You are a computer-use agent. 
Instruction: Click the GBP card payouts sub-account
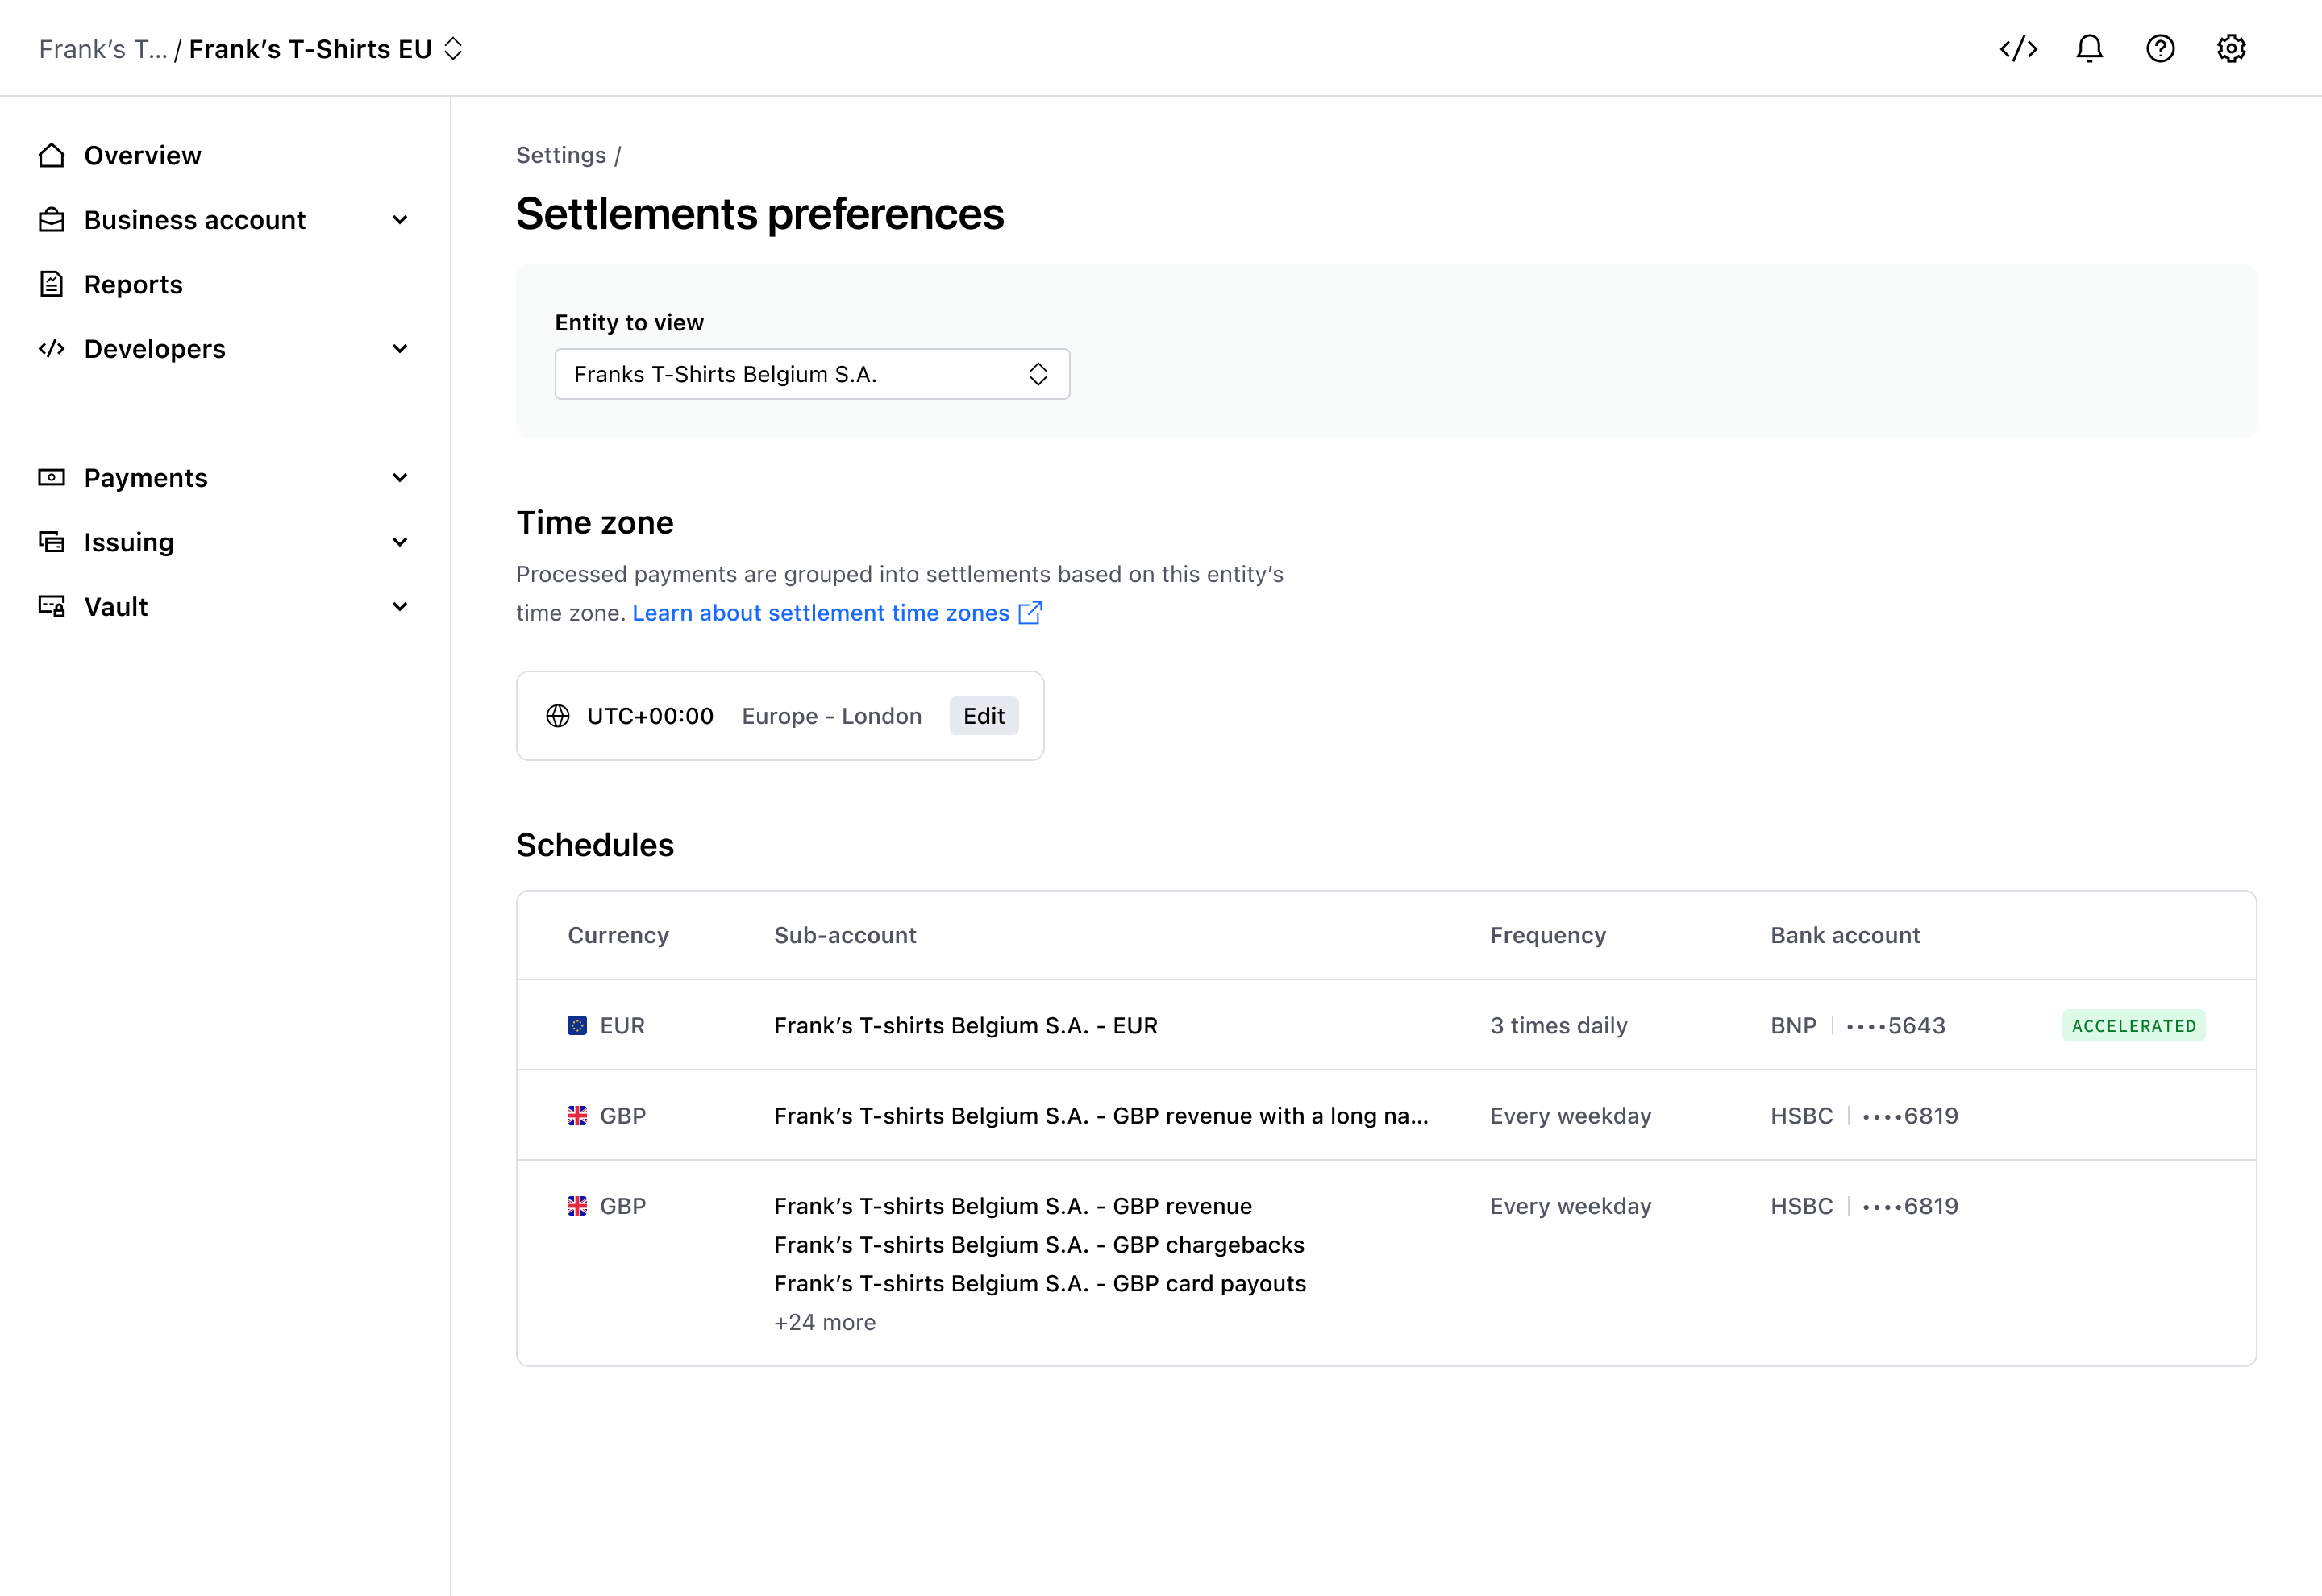[x=1040, y=1283]
